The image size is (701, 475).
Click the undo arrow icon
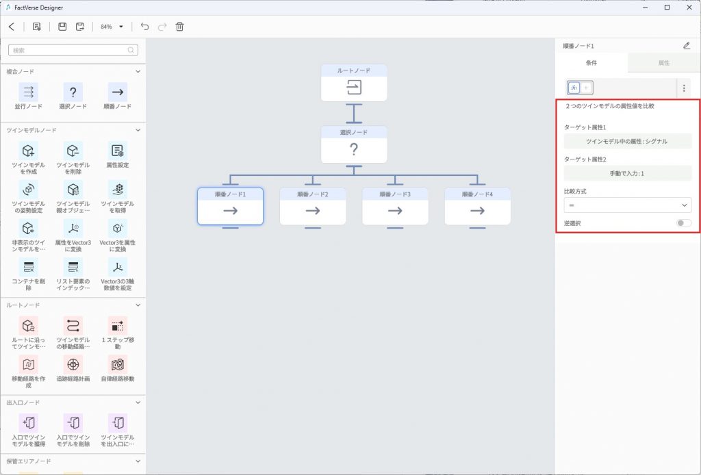(144, 27)
